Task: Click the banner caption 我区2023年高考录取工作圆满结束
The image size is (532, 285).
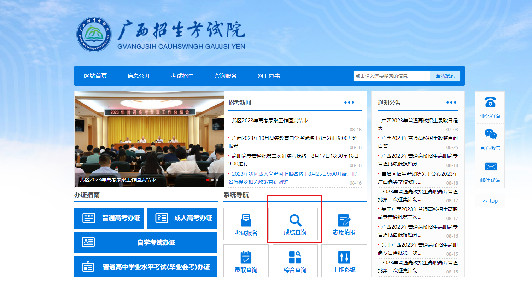Action: pyautogui.click(x=118, y=179)
